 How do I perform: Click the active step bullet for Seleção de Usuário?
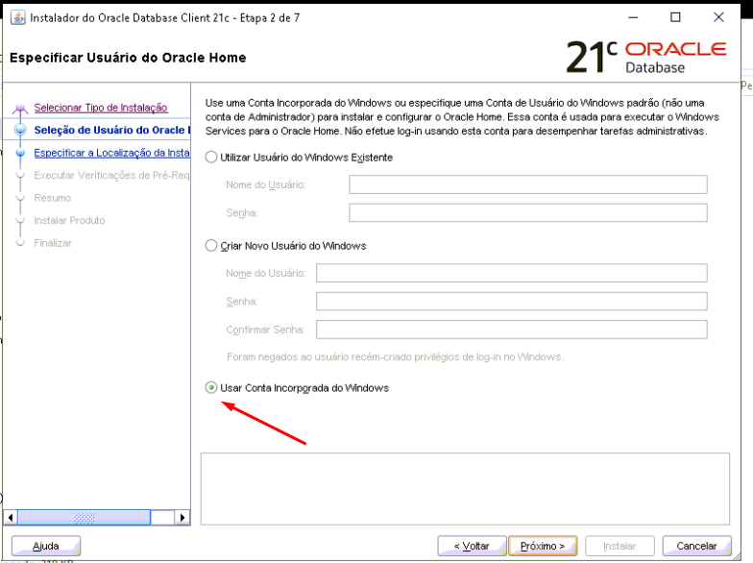click(20, 130)
